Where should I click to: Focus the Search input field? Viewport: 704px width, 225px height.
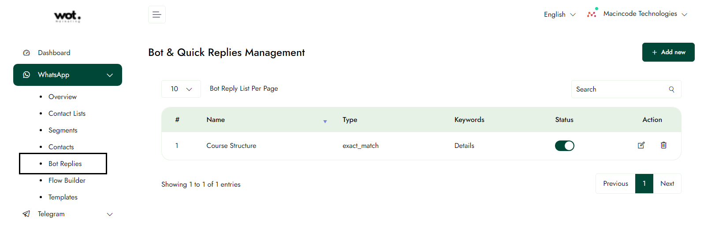(x=619, y=89)
